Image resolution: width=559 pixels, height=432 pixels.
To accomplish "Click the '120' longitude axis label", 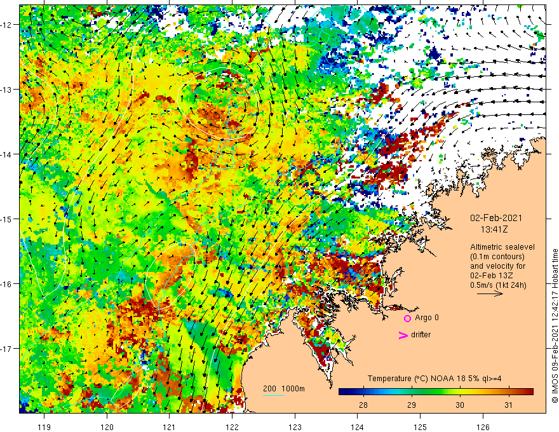I will click(x=107, y=427).
